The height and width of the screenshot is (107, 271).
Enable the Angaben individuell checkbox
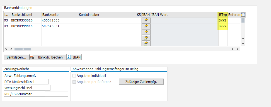pos(74,76)
